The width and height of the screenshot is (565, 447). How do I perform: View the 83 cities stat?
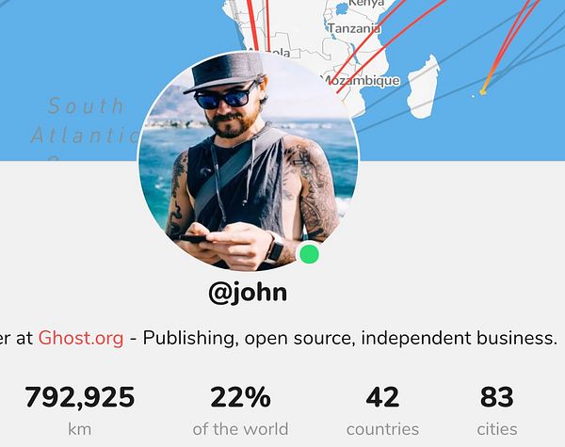pos(497,410)
